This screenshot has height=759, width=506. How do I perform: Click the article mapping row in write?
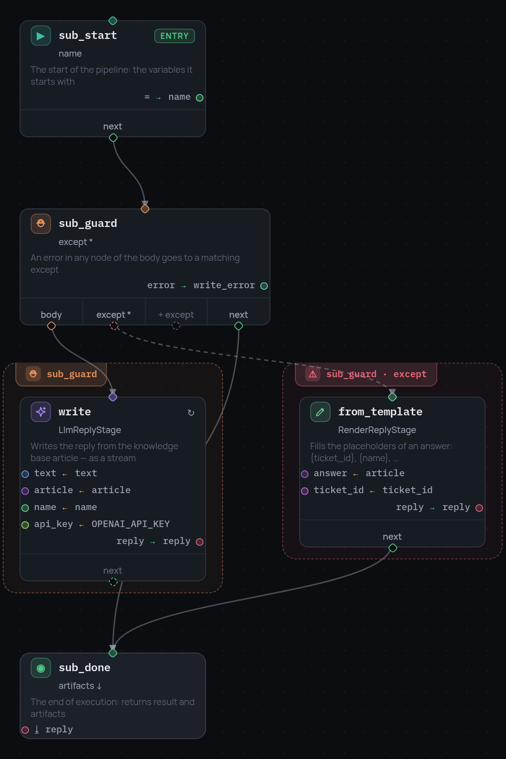pyautogui.click(x=82, y=490)
